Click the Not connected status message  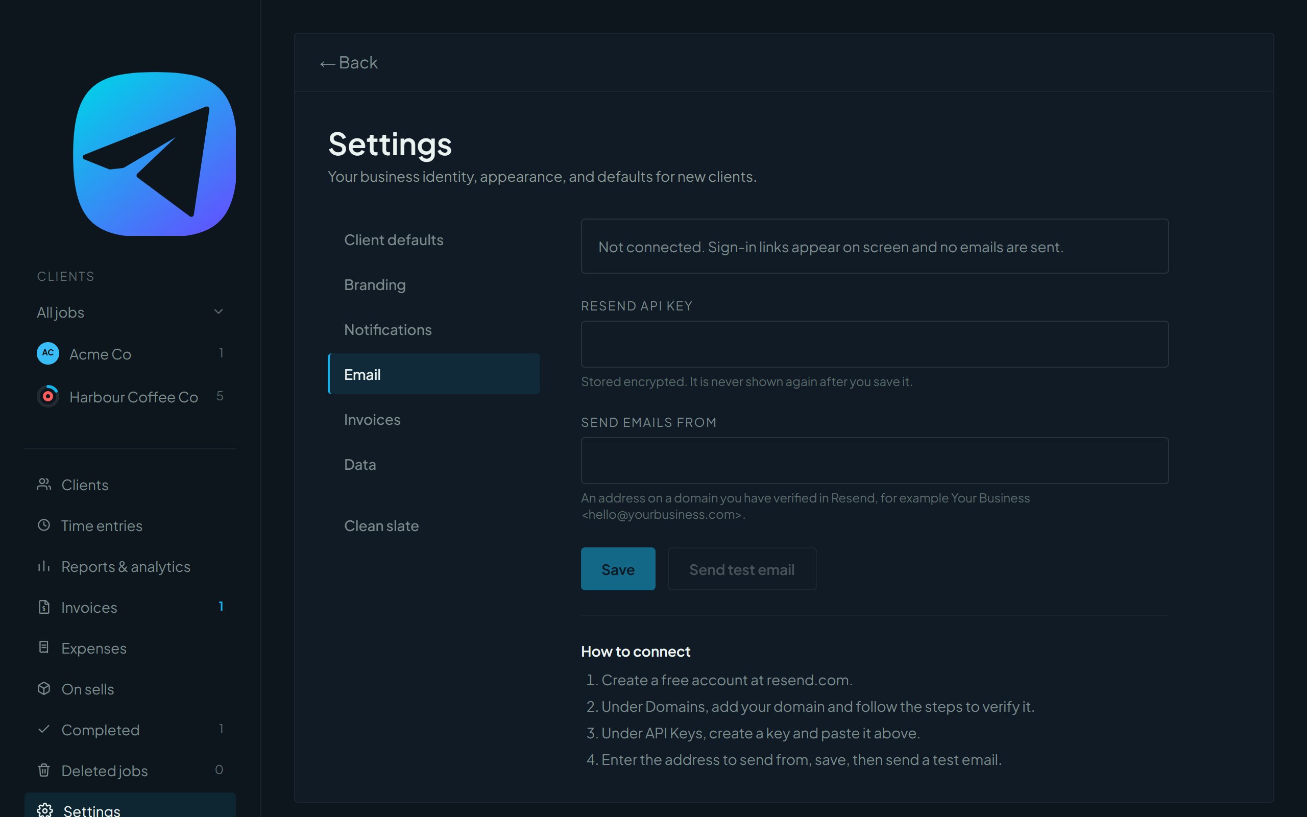875,247
